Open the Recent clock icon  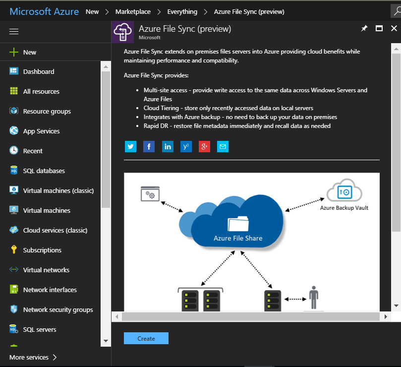click(14, 150)
